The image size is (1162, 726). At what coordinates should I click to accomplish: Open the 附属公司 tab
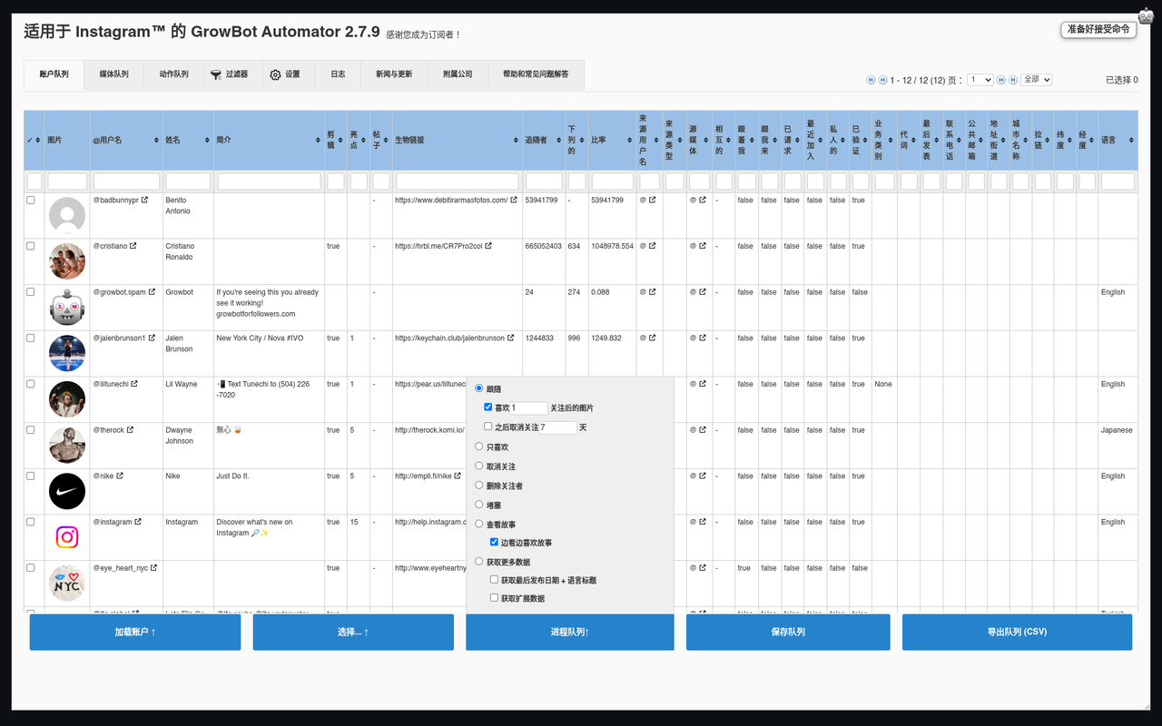458,74
